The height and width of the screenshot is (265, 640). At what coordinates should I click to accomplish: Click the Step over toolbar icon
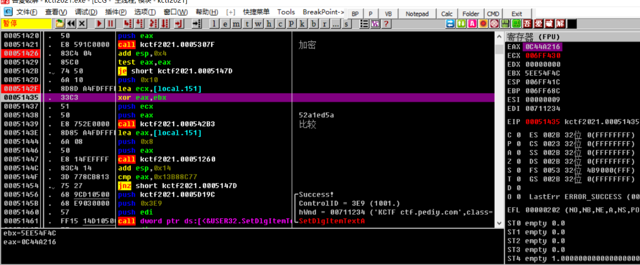(x=139, y=23)
